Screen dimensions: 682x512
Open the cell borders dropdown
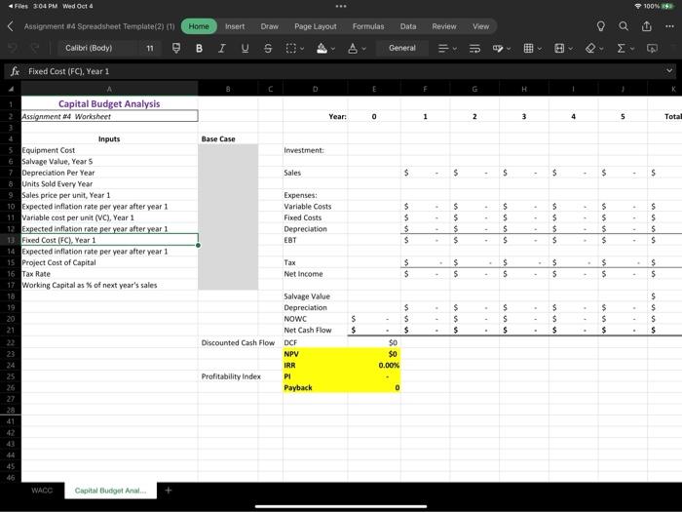tap(294, 48)
